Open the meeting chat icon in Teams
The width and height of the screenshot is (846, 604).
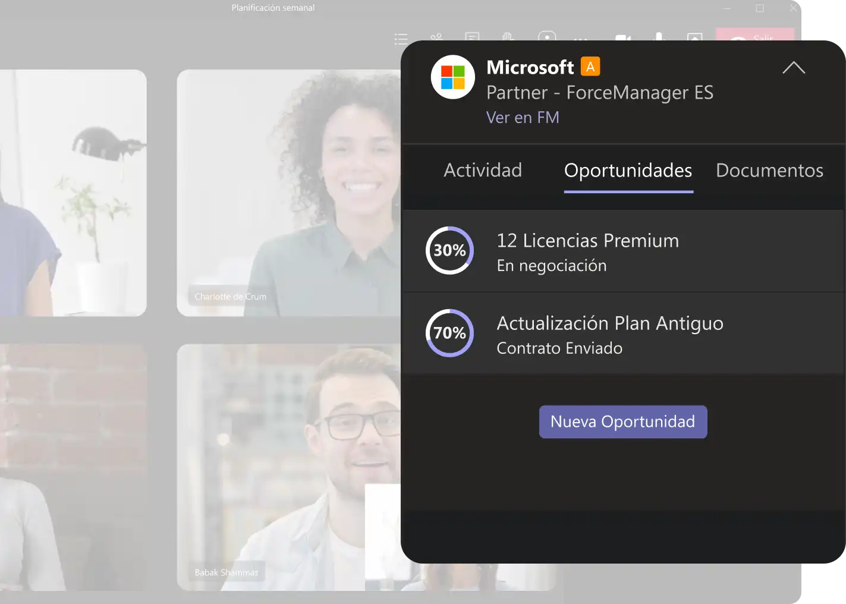click(472, 37)
